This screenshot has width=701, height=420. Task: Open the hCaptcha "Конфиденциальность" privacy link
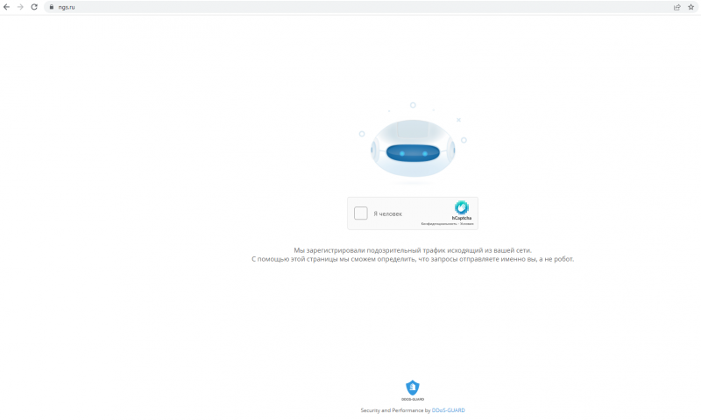pos(439,225)
